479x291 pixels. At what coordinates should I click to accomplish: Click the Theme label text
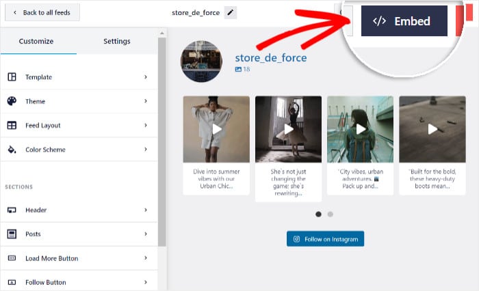35,101
